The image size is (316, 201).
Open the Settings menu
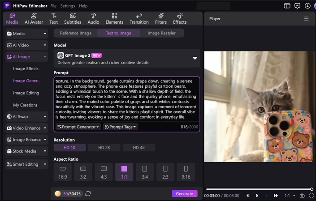tap(68, 6)
